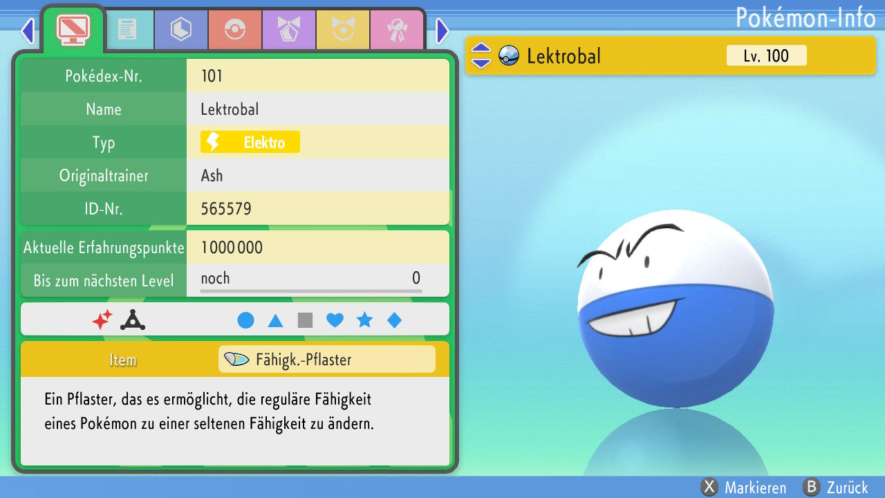The width and height of the screenshot is (885, 498).
Task: Toggle the circle marking
Action: pos(245,320)
